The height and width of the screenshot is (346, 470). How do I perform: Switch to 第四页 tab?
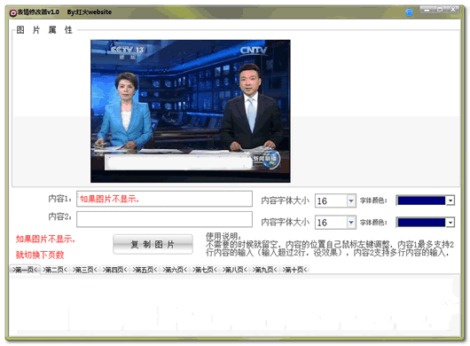114,270
